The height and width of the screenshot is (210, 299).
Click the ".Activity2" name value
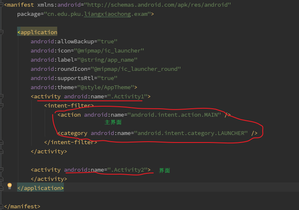point(127,170)
